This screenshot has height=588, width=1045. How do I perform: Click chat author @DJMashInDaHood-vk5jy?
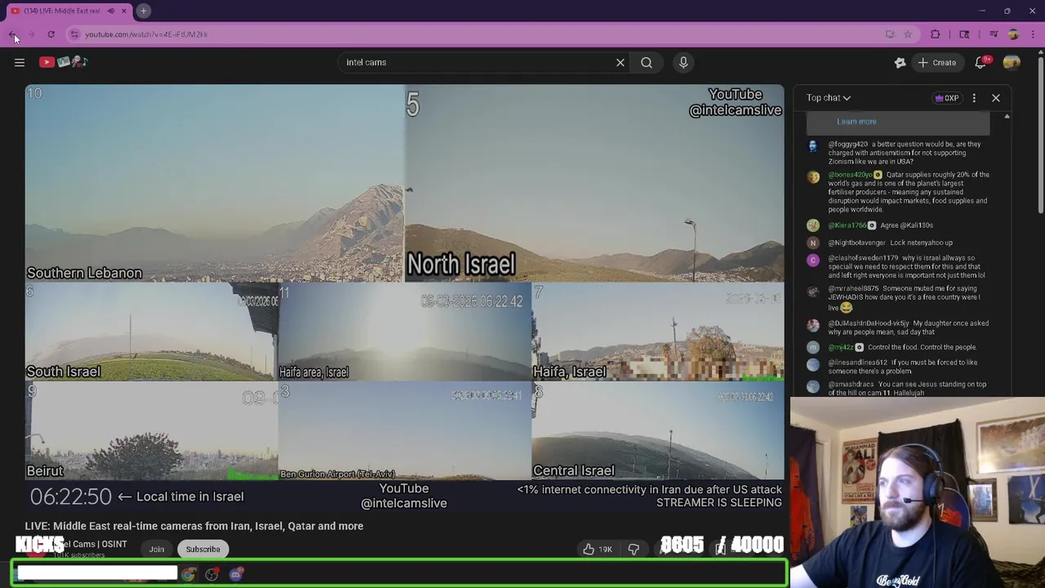[869, 323]
